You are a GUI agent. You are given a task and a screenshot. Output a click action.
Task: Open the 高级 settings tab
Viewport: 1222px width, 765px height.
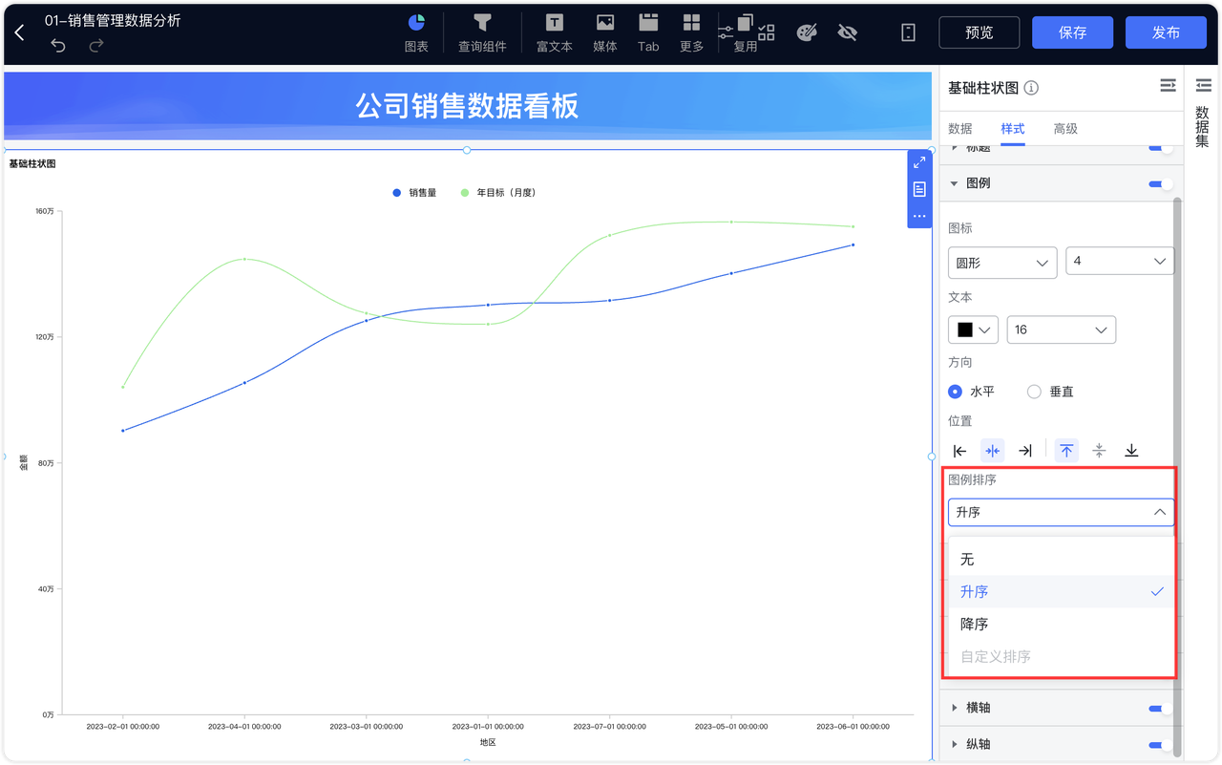coord(1065,129)
